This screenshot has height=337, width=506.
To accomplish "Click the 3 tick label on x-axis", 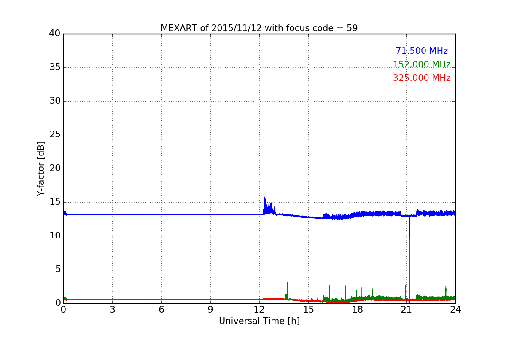I will click(x=112, y=309).
